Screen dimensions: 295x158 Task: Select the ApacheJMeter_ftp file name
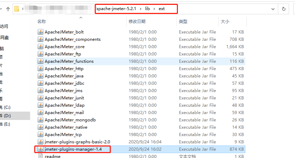tap(63, 54)
